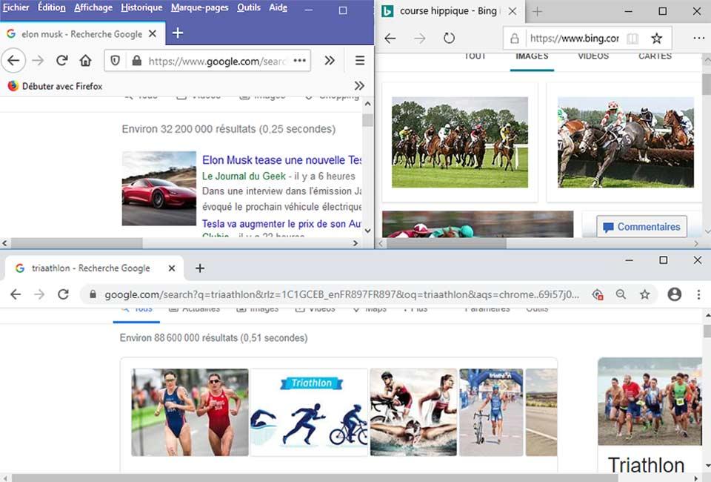
Task: Open Edge settings and more menu
Action: (x=698, y=38)
